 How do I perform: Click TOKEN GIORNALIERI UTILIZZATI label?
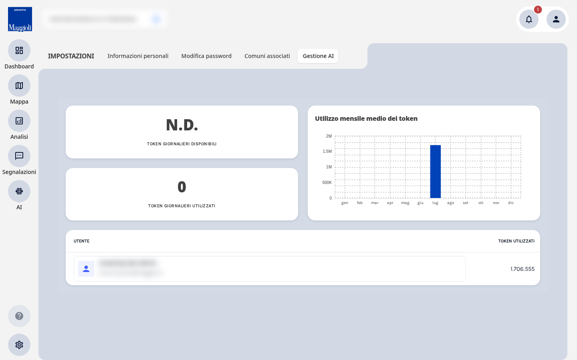point(182,206)
